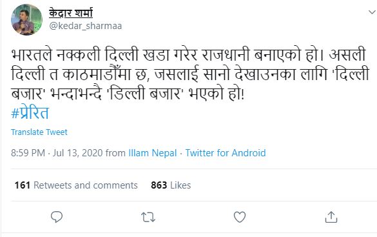Open the share tweet icon
377x237 pixels.
pos(331,217)
